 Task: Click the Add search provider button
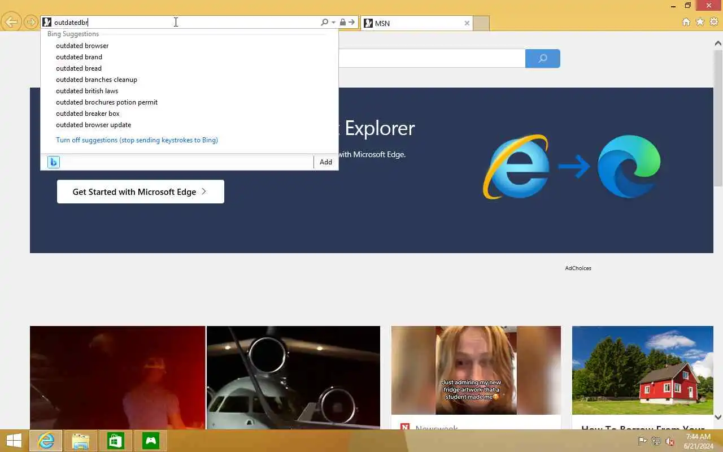pyautogui.click(x=326, y=162)
